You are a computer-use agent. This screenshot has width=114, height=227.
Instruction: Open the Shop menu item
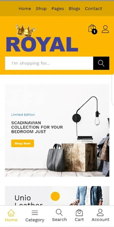click(41, 9)
